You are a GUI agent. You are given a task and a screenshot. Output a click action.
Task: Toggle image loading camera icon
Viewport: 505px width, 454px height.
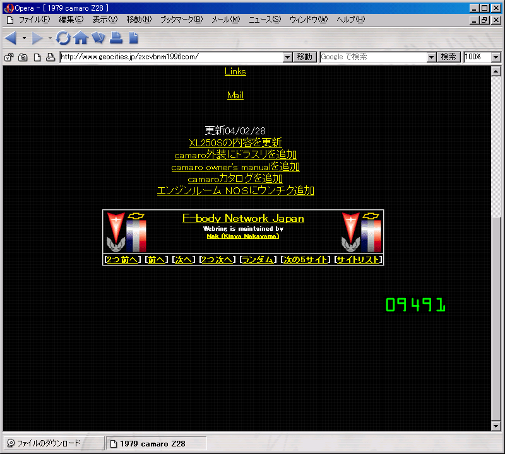(x=23, y=57)
